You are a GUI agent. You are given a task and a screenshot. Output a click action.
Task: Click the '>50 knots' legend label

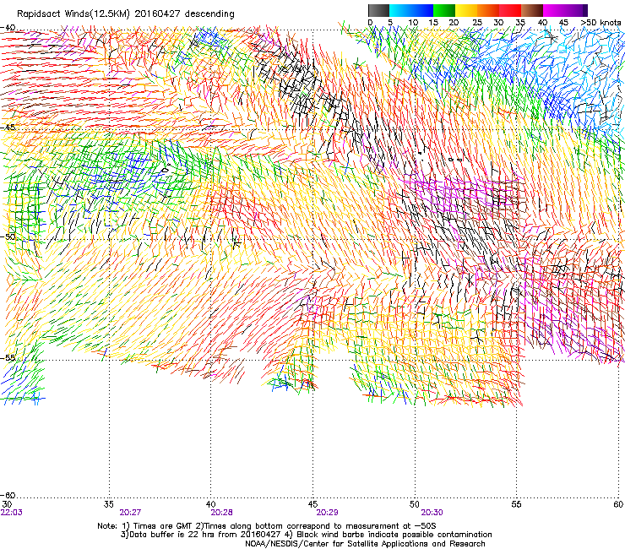click(601, 23)
